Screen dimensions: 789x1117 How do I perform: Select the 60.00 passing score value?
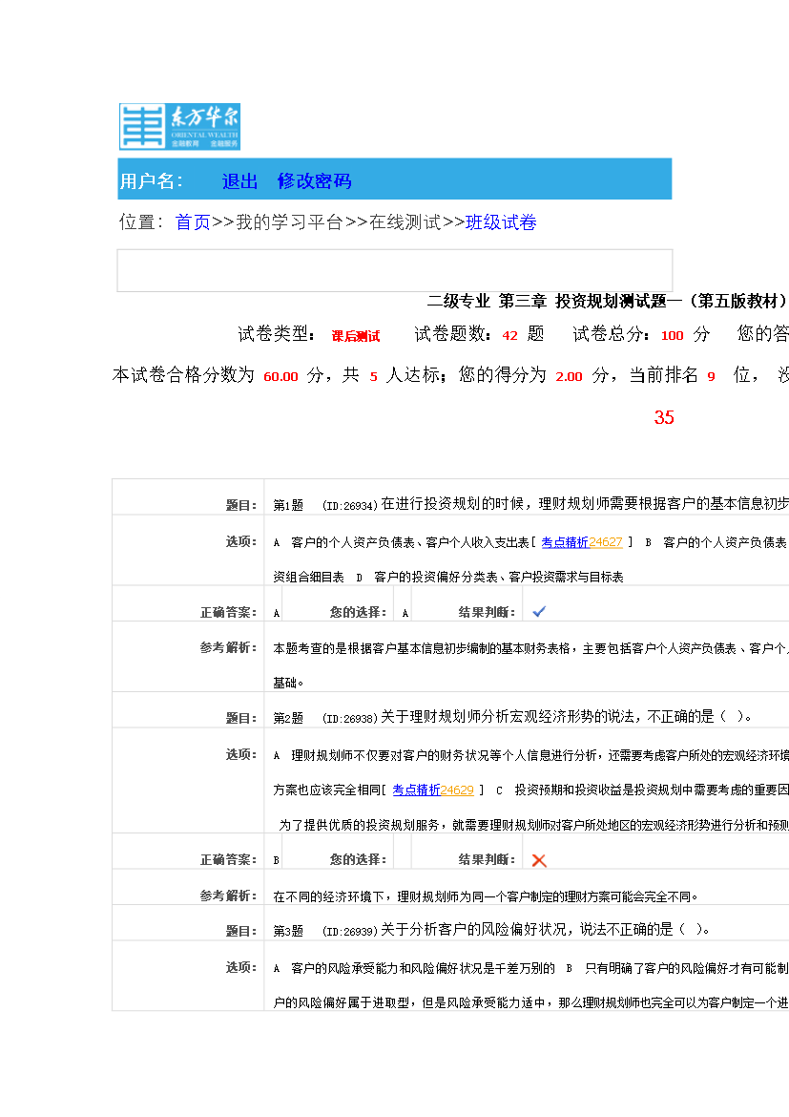pos(280,376)
